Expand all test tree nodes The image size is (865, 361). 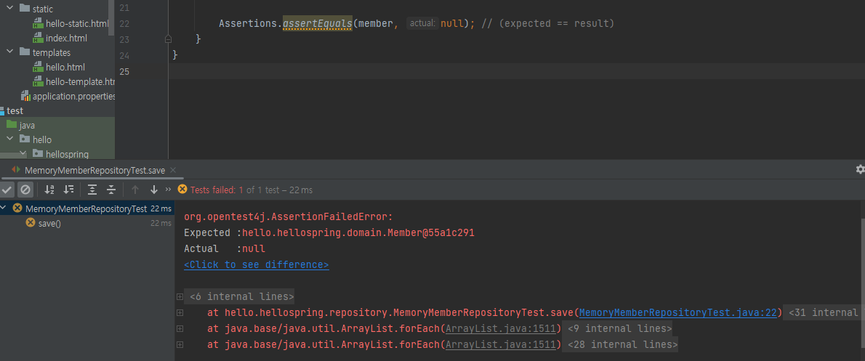pos(93,190)
